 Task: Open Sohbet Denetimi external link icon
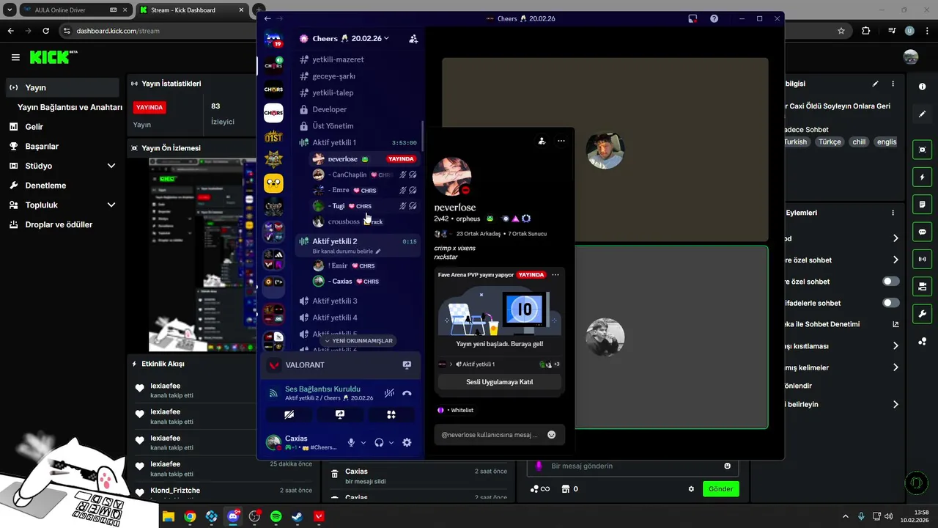pos(895,324)
